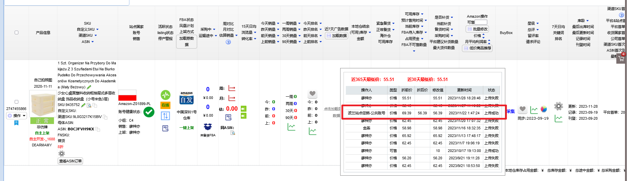
Task: Expand the 星级 sort dropdown
Action: [538, 24]
